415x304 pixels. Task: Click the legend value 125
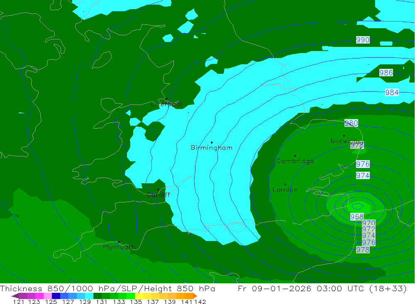click(x=51, y=302)
